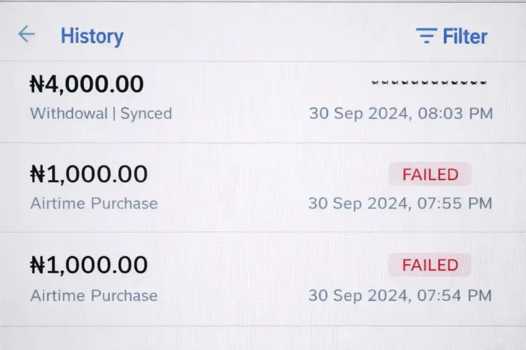Click the Filter text label
This screenshot has height=350, width=526.
464,36
